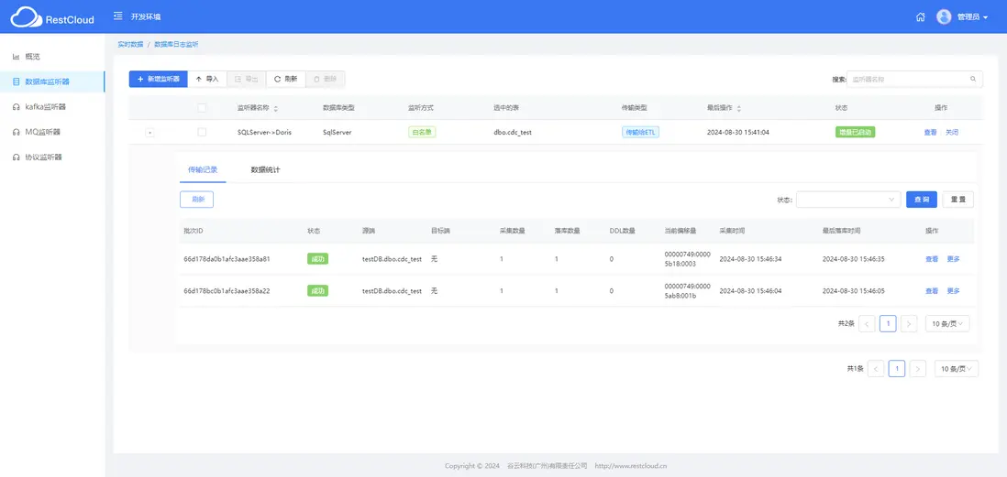Viewport: 1007px width, 477px height.
Task: Click the search magnifier icon
Action: tap(972, 79)
